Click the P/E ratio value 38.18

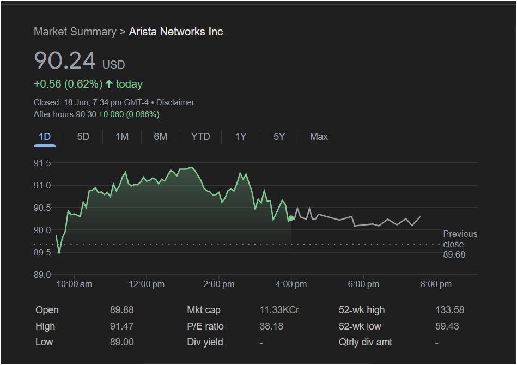click(271, 326)
